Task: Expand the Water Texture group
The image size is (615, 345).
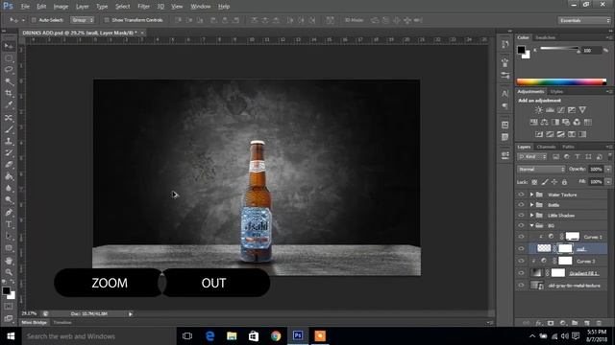Action: tap(531, 195)
